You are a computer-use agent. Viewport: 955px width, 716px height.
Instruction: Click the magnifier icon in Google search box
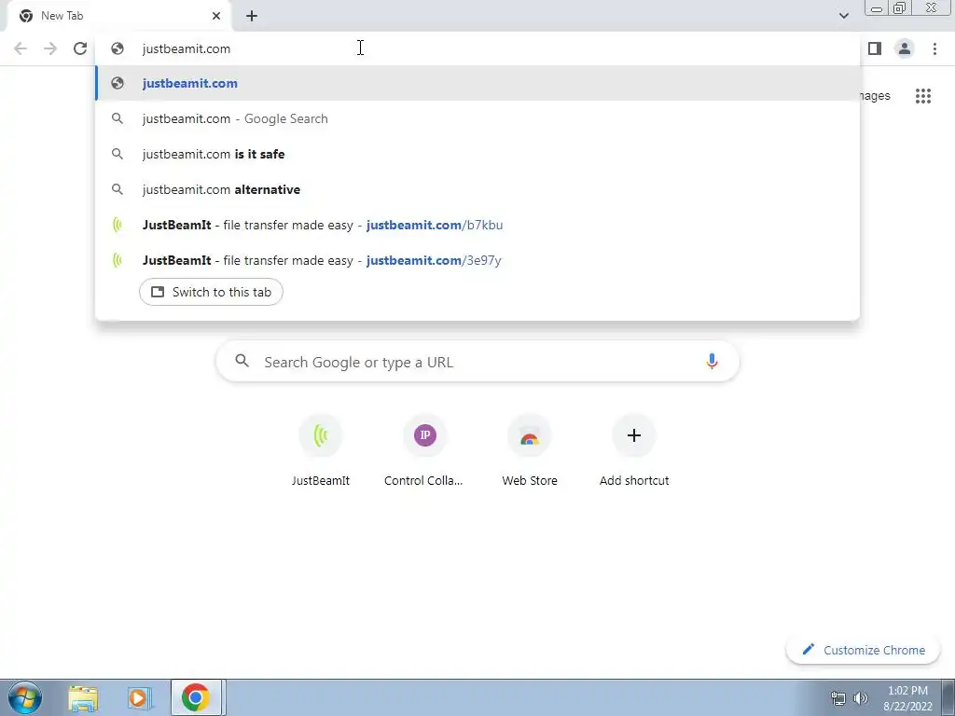pyautogui.click(x=242, y=361)
